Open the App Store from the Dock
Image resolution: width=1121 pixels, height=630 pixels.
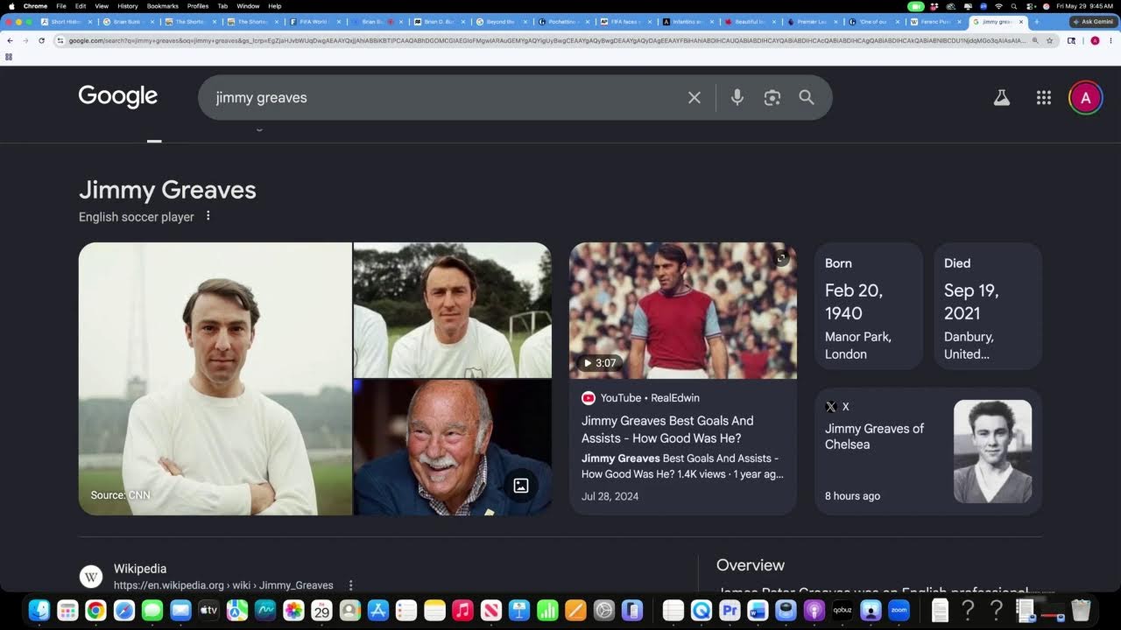click(x=377, y=610)
